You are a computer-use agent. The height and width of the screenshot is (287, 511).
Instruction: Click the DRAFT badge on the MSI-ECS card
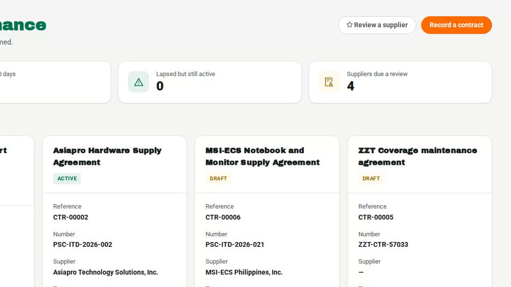point(218,179)
